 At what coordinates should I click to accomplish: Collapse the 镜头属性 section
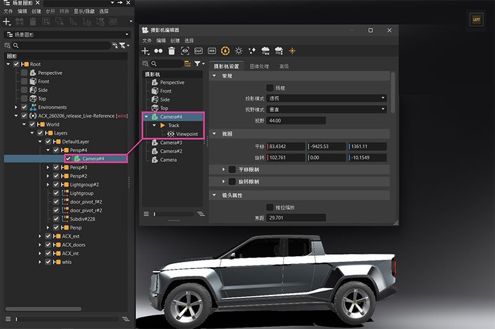[214, 195]
